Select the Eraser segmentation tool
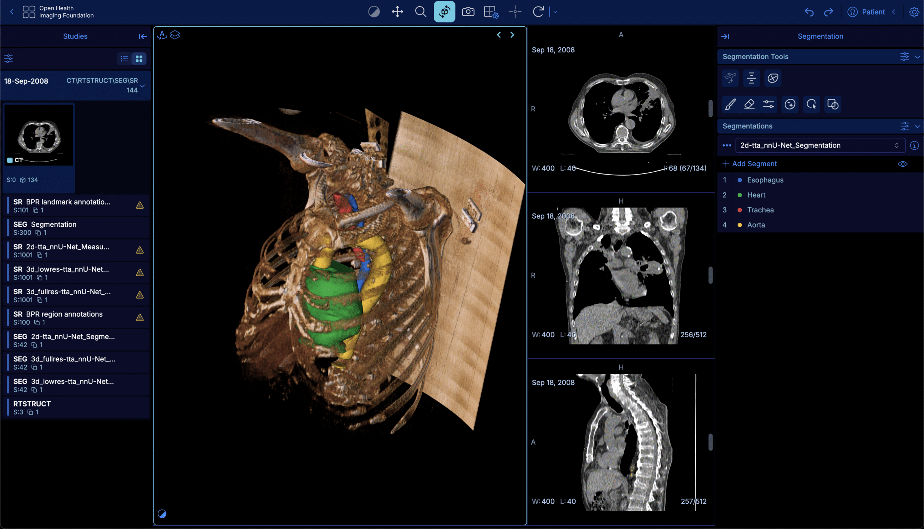 point(749,104)
